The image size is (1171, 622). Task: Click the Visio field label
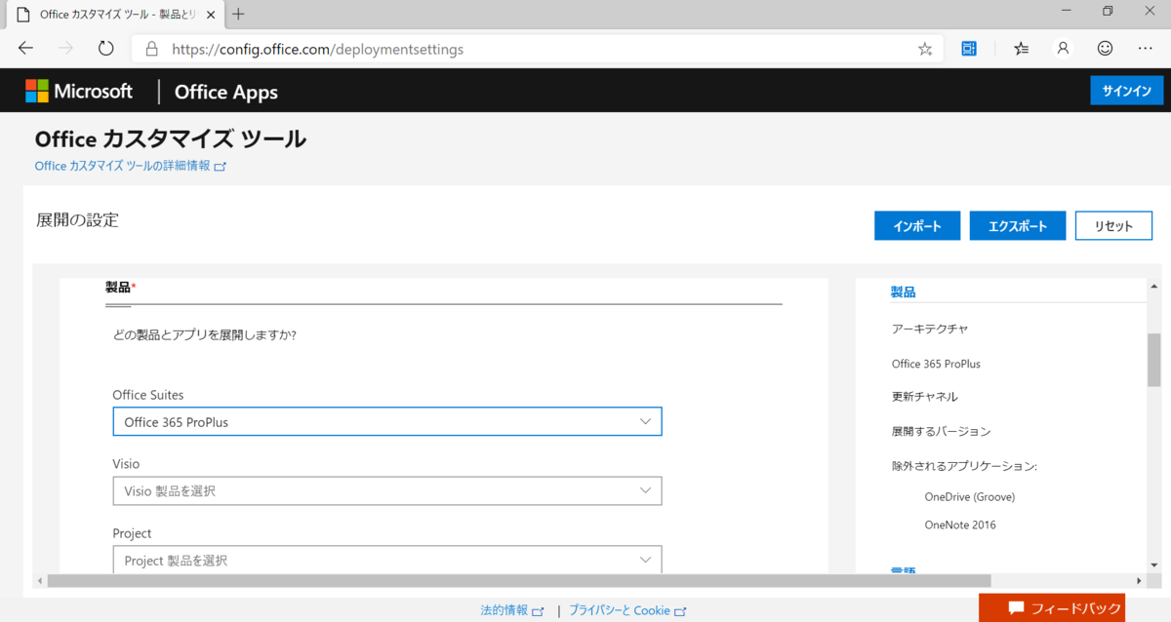coord(126,464)
